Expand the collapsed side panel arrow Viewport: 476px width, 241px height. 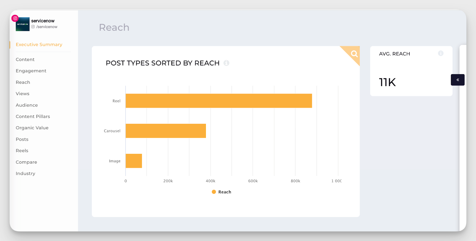458,80
